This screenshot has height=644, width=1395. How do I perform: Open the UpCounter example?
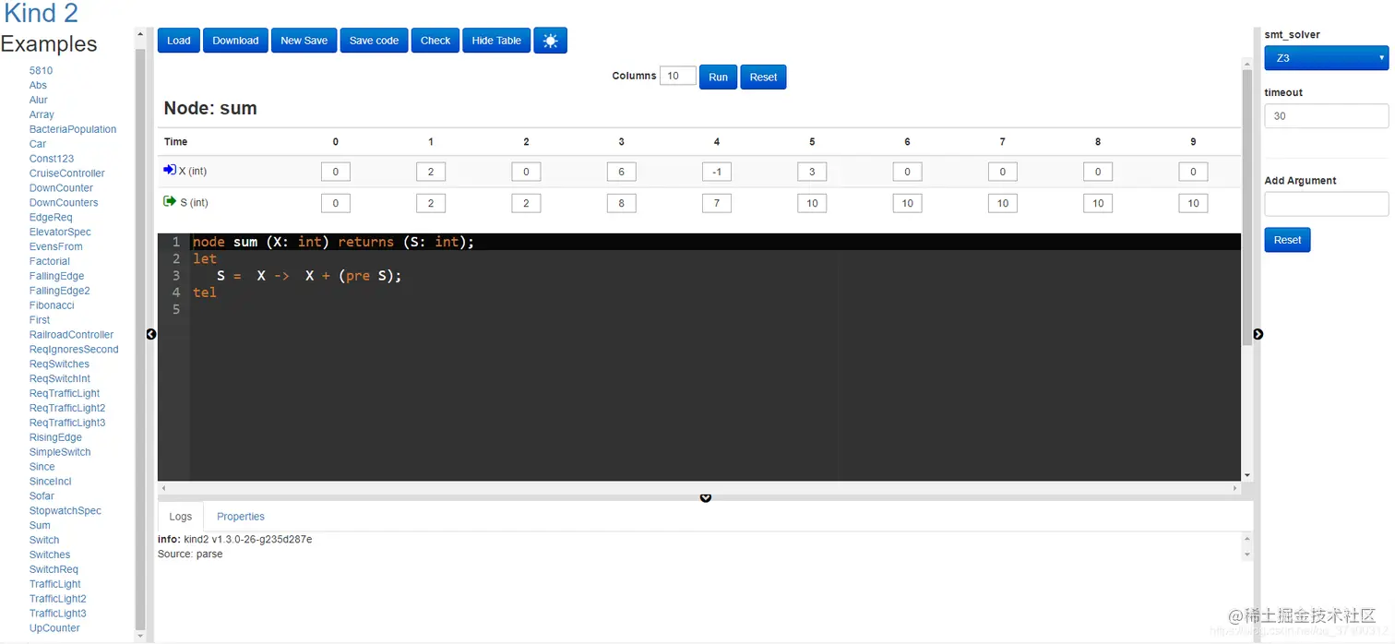tap(54, 628)
